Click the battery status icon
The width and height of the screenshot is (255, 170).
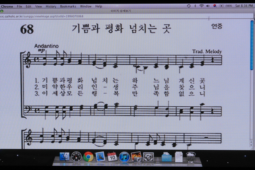click(x=222, y=6)
